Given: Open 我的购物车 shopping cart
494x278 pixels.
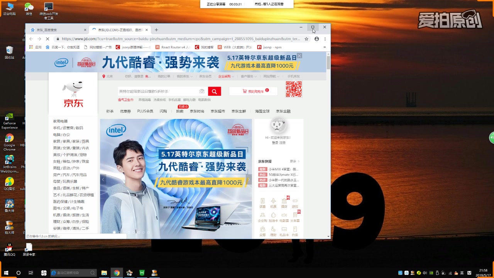Looking at the screenshot, I should coord(253,91).
